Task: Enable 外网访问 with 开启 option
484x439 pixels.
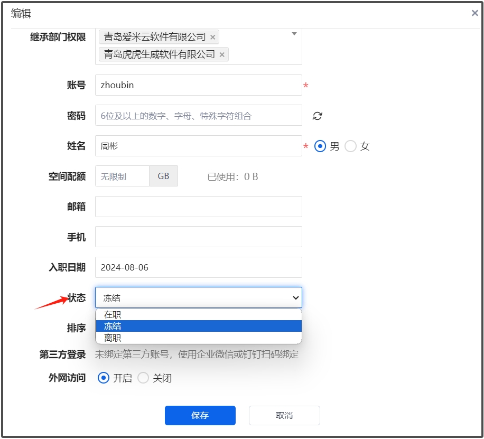Action: tap(104, 378)
